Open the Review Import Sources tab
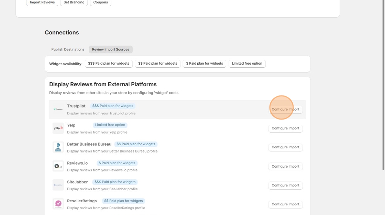The width and height of the screenshot is (385, 215). (x=111, y=49)
